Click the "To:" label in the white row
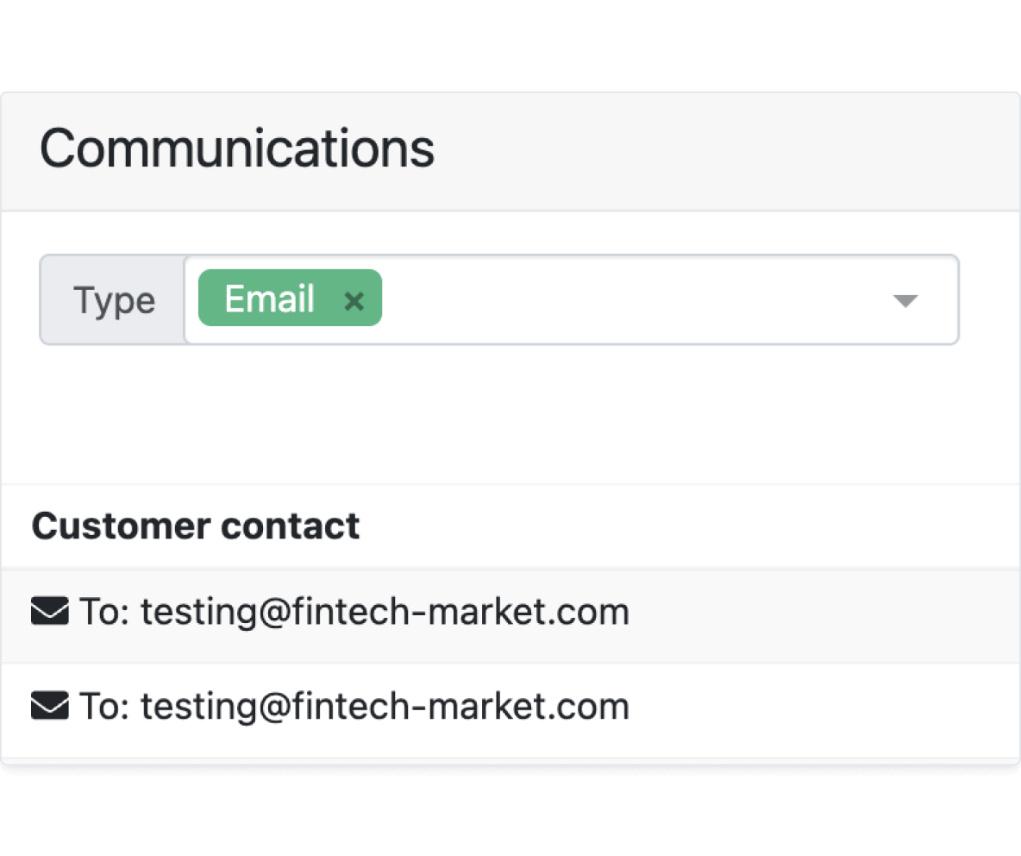The width and height of the screenshot is (1021, 856). [104, 706]
